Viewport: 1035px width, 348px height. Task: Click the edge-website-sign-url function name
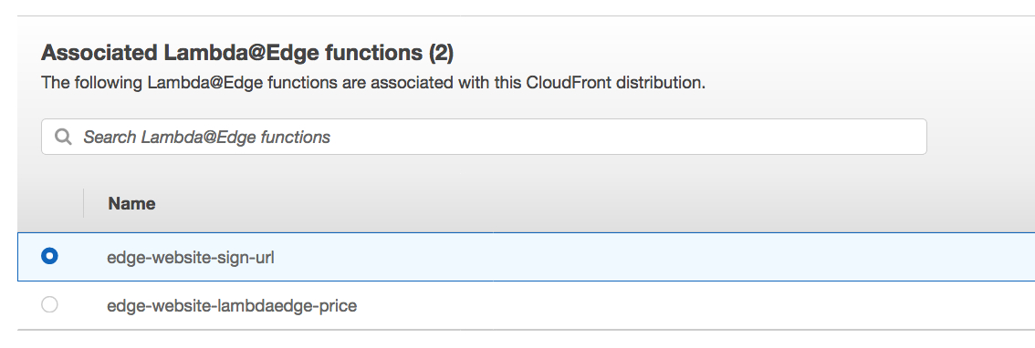pyautogui.click(x=191, y=258)
